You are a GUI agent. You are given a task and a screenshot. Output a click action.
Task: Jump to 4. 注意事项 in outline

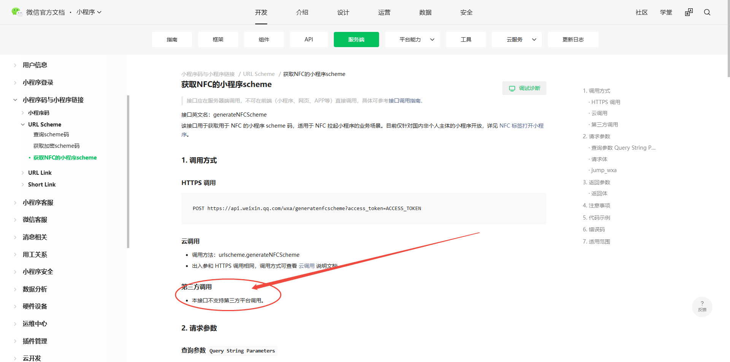(x=597, y=206)
